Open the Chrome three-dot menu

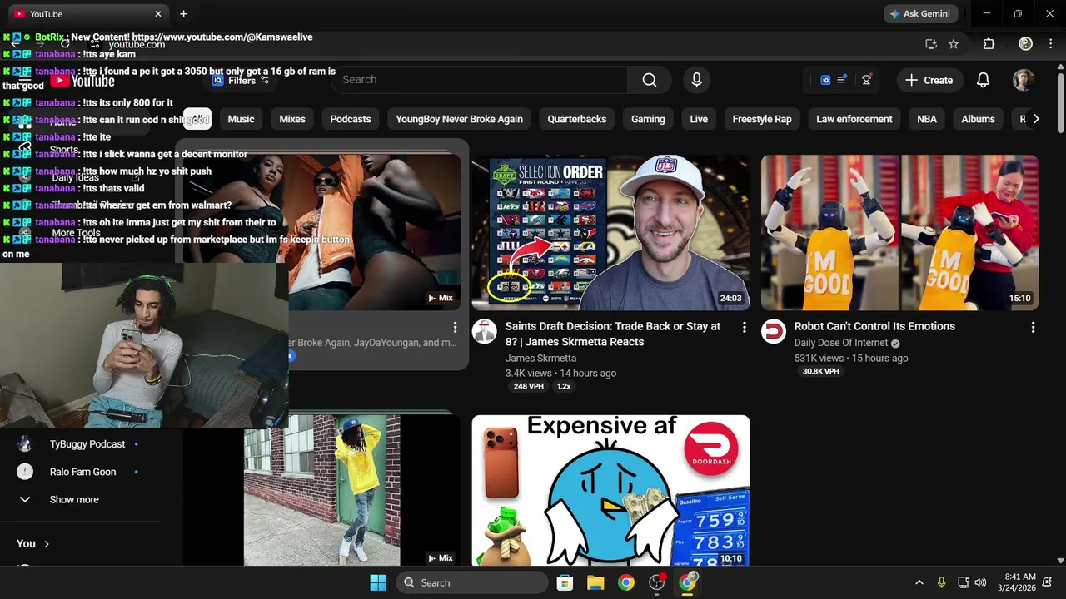coord(1051,44)
